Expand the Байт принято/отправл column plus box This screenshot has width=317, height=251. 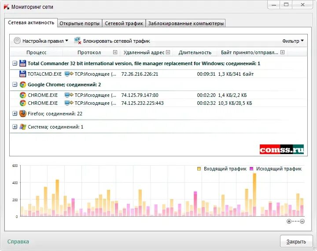click(282, 52)
